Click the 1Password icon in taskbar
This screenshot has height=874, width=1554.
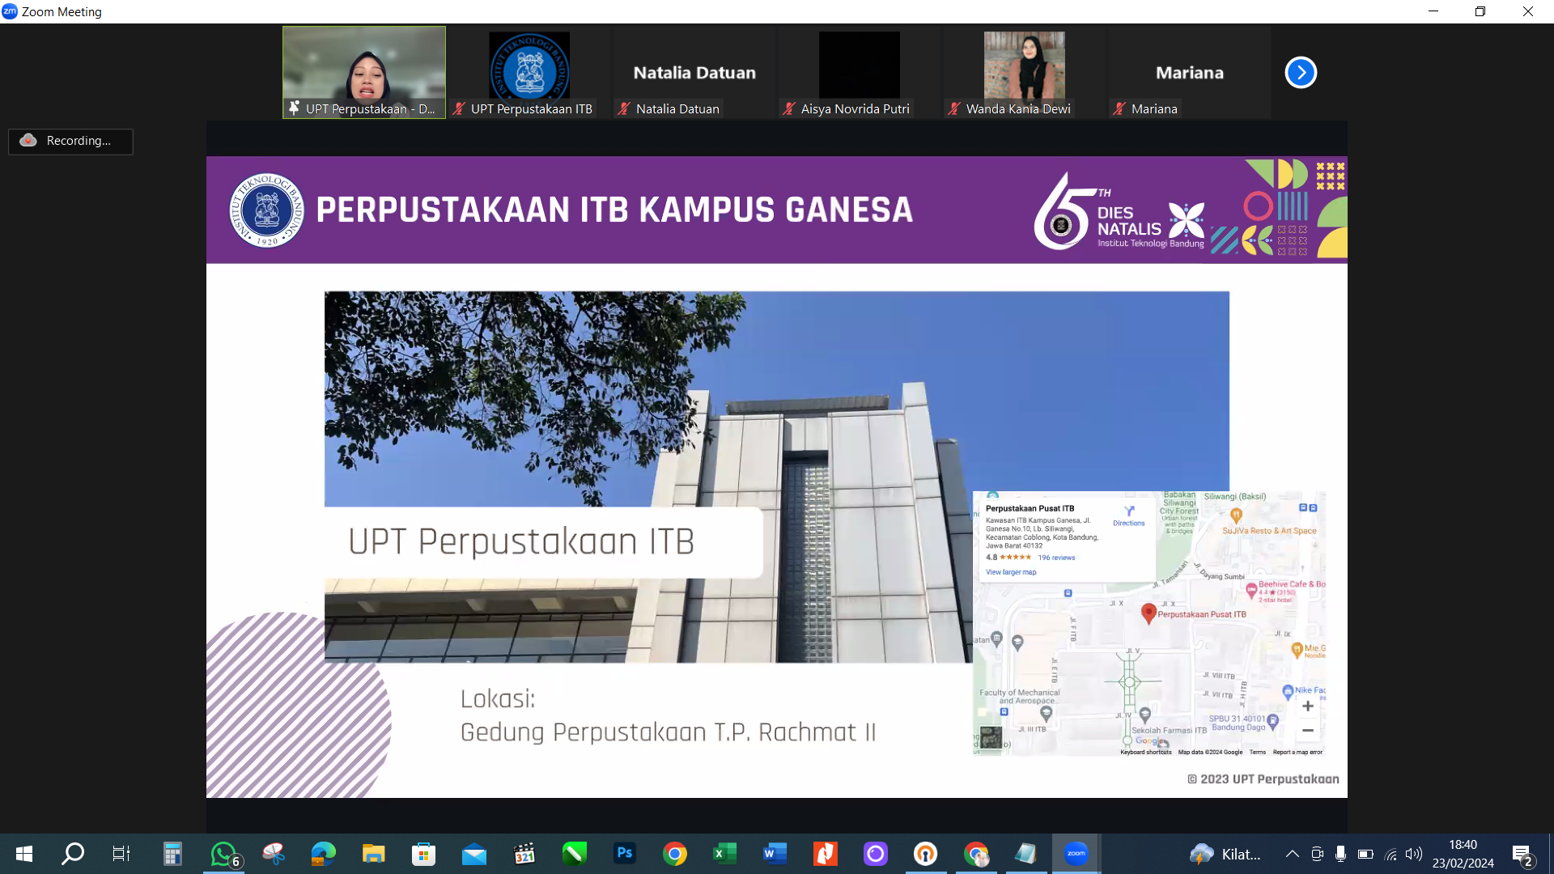tap(924, 853)
